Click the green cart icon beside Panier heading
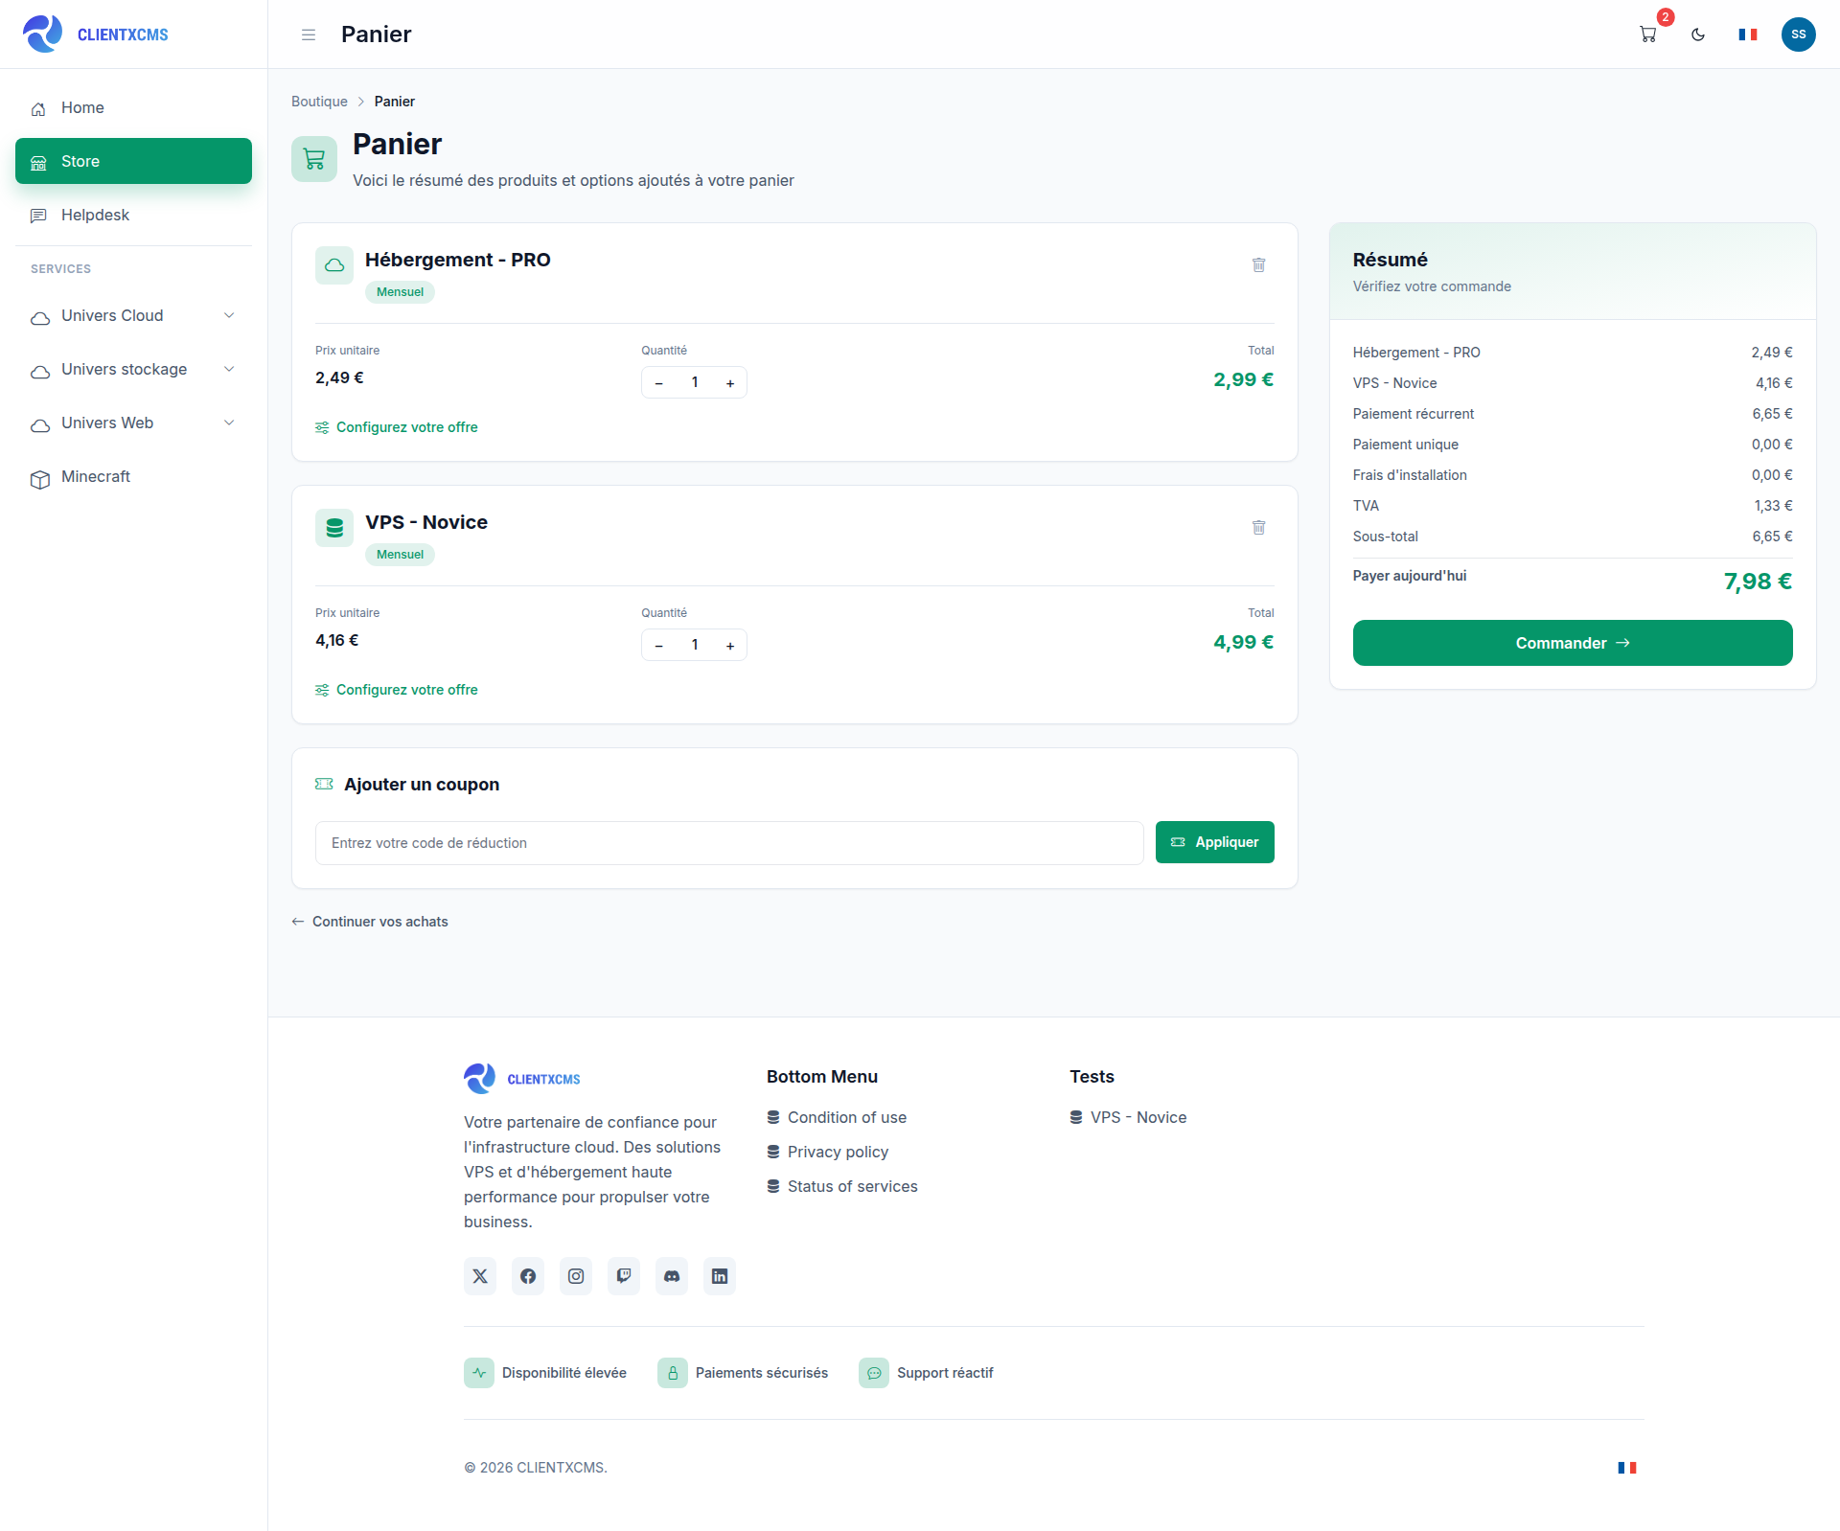Screen dimensions: 1840x1531 pyautogui.click(x=314, y=159)
